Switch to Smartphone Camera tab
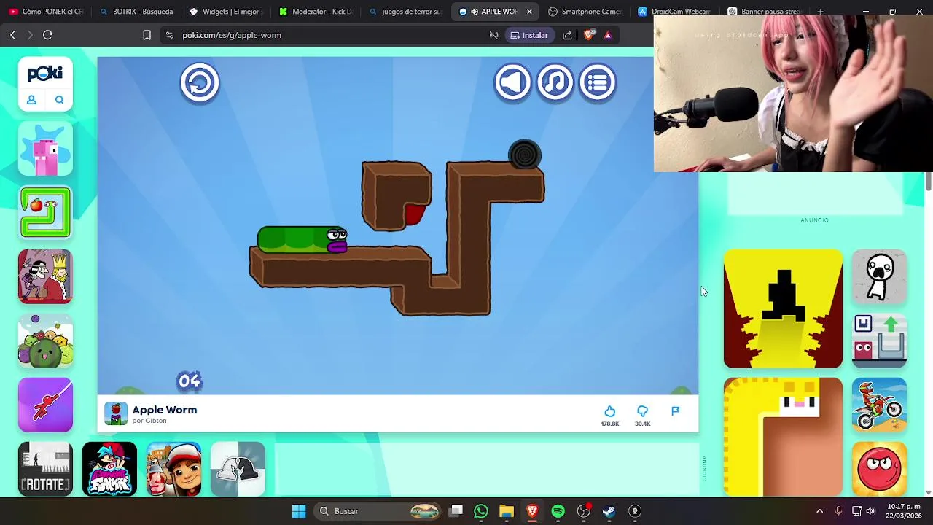 tap(585, 12)
